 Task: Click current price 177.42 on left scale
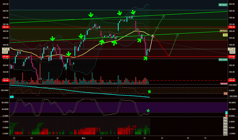tap(5, 49)
